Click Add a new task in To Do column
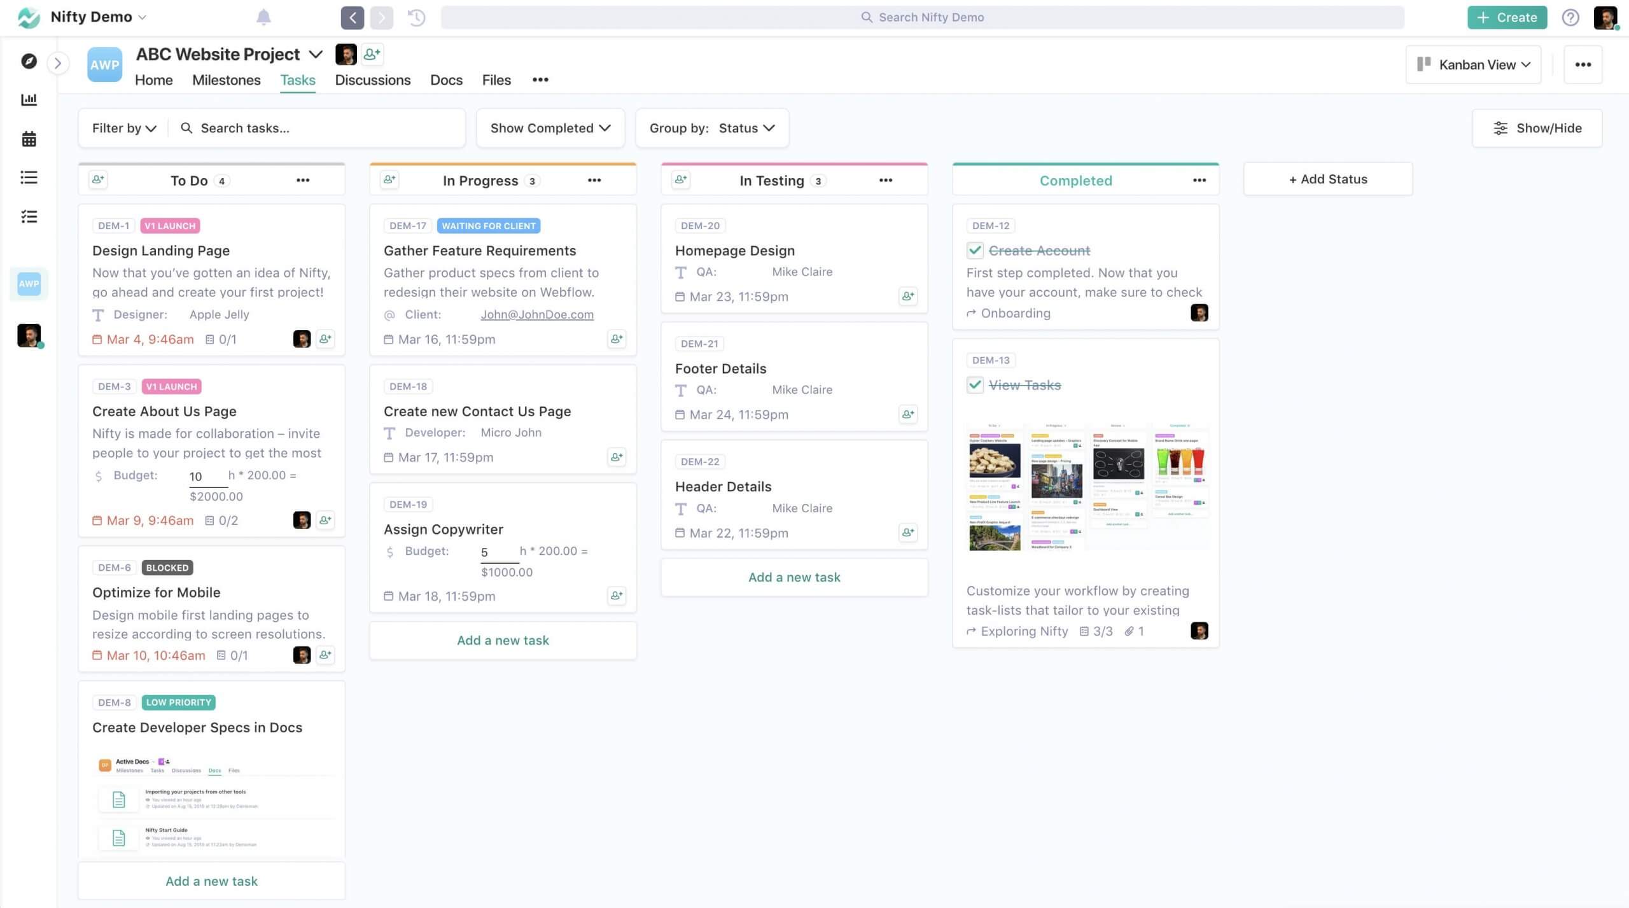Viewport: 1629px width, 908px height. pos(211,880)
